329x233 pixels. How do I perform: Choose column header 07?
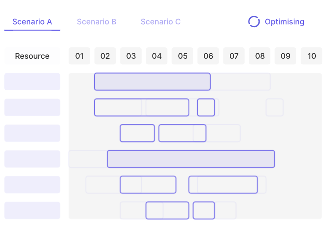click(x=234, y=56)
